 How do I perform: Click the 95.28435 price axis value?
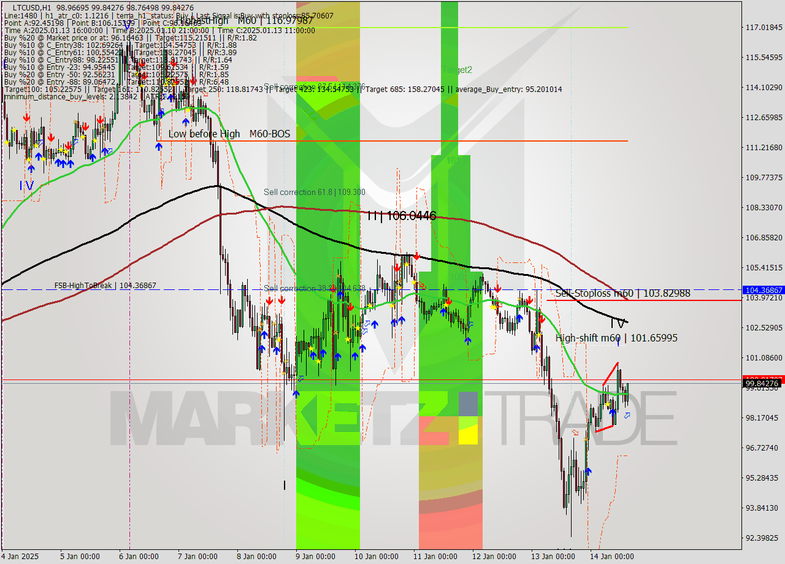(764, 478)
